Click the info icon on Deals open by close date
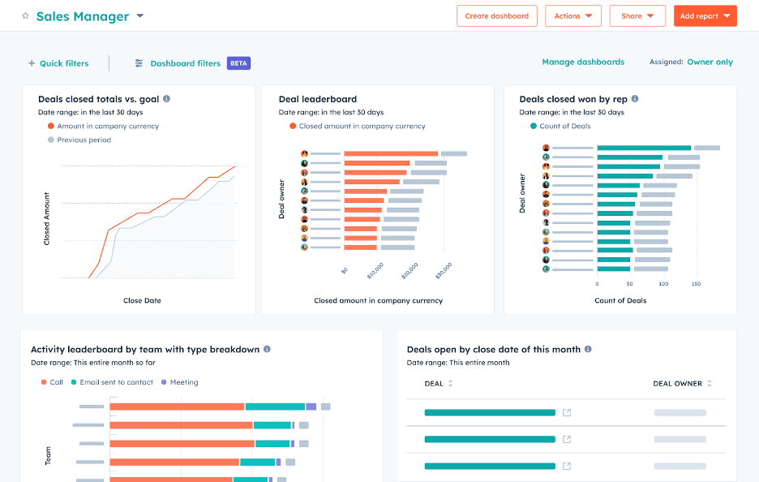 point(590,349)
